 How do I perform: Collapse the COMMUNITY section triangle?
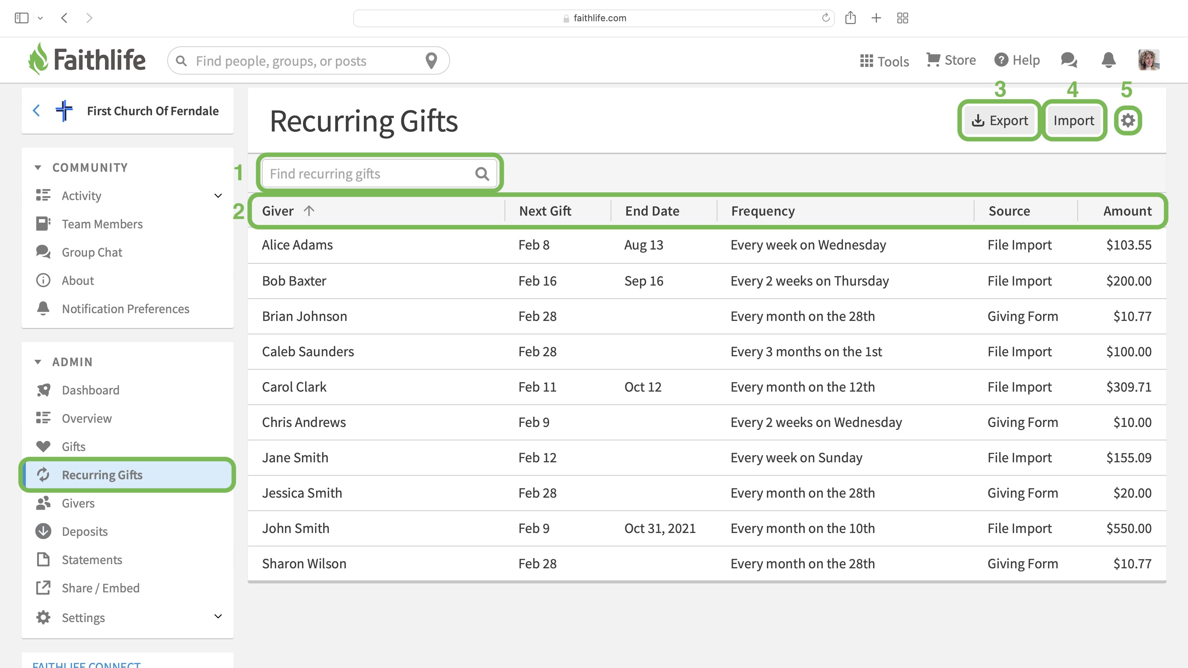click(x=38, y=167)
